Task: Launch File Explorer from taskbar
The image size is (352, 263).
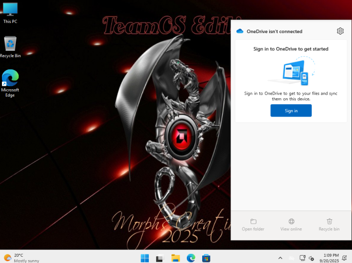Action: click(x=175, y=258)
